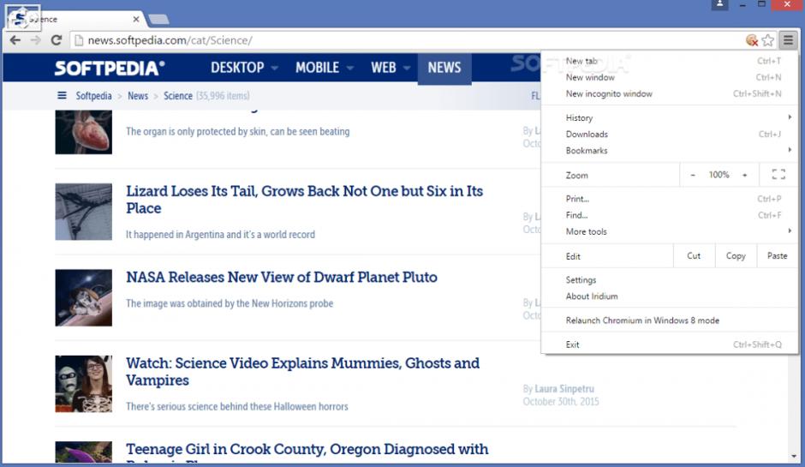The image size is (805, 467).
Task: Click author Laura Sinpetru link
Action: click(564, 389)
